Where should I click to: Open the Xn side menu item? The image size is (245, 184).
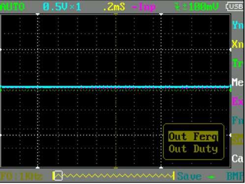coord(238,44)
